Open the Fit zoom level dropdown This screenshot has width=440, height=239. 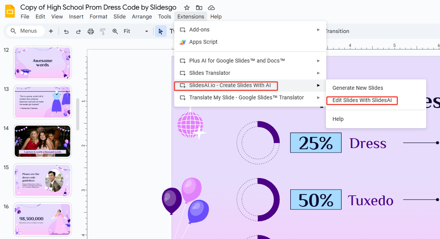[x=146, y=31]
